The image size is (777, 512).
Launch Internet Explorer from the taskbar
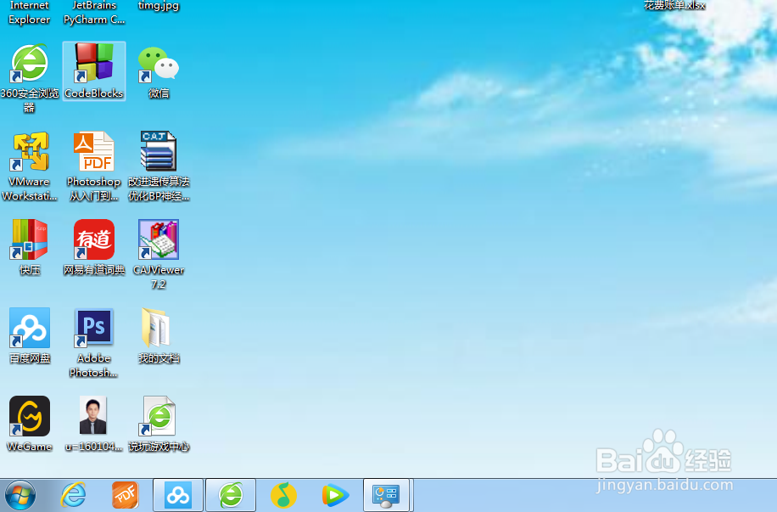click(x=73, y=495)
